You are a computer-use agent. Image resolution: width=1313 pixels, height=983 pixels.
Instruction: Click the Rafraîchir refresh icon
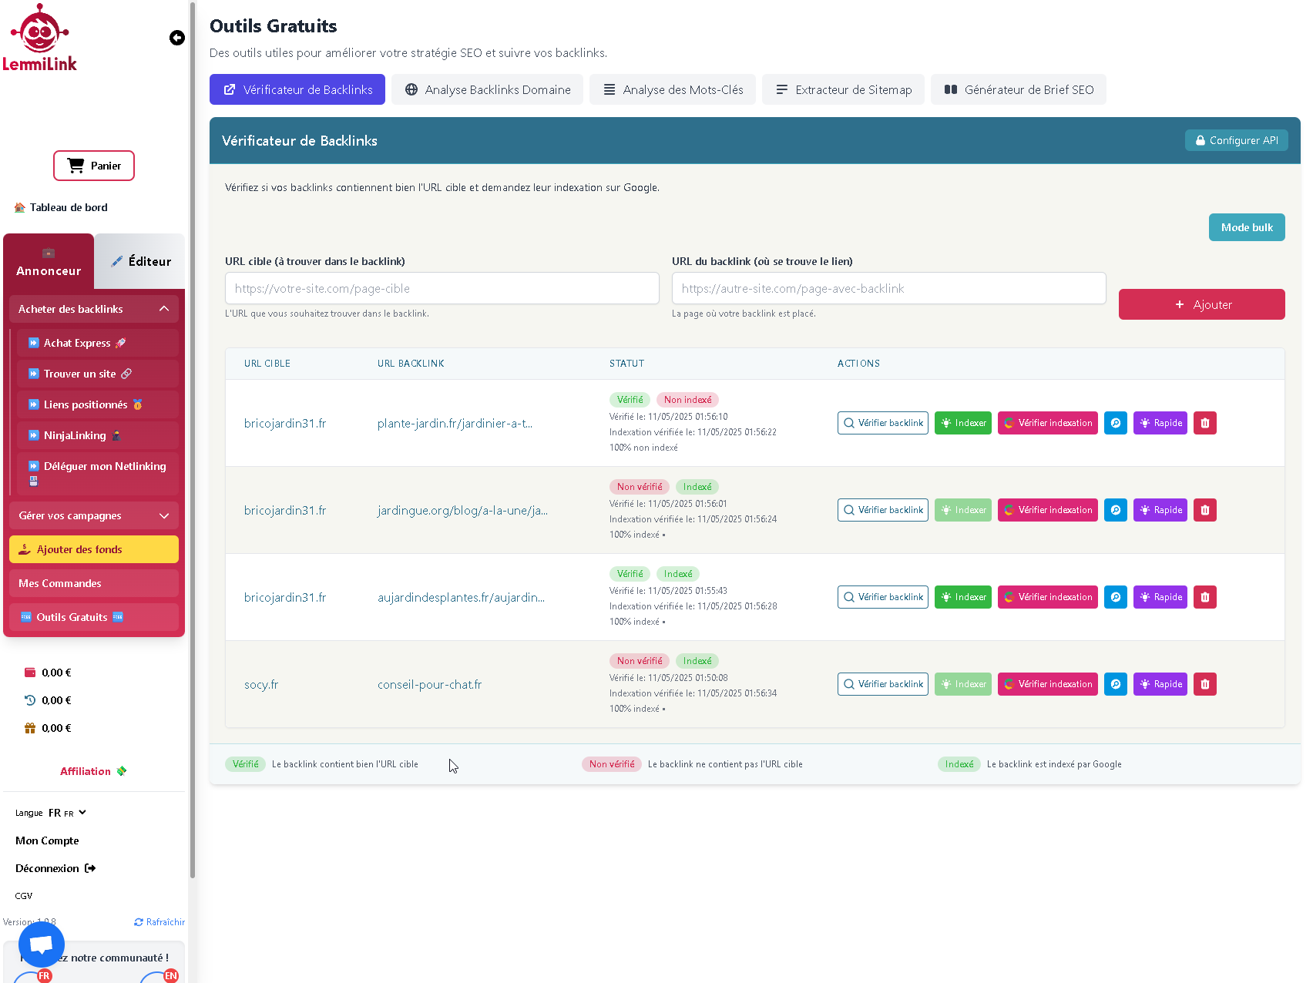(139, 922)
